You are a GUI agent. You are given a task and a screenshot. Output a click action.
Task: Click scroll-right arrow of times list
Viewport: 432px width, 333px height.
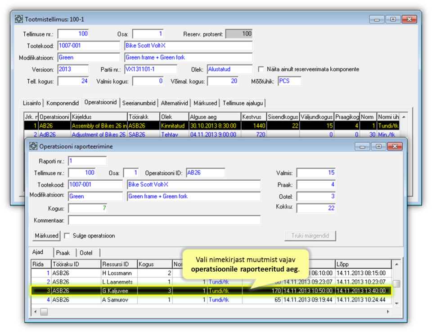tap(387, 311)
